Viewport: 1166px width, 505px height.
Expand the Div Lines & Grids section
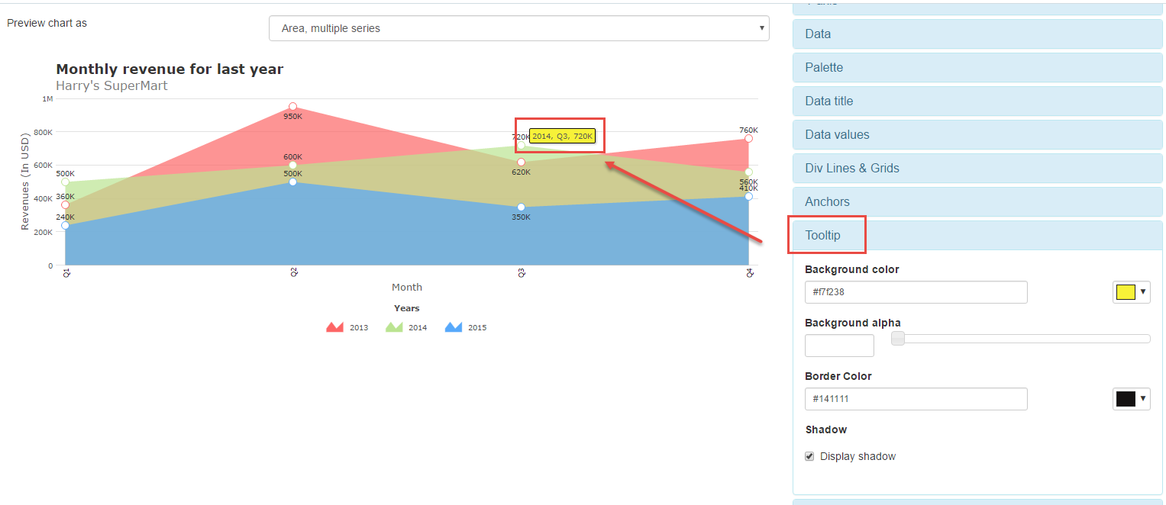(977, 168)
